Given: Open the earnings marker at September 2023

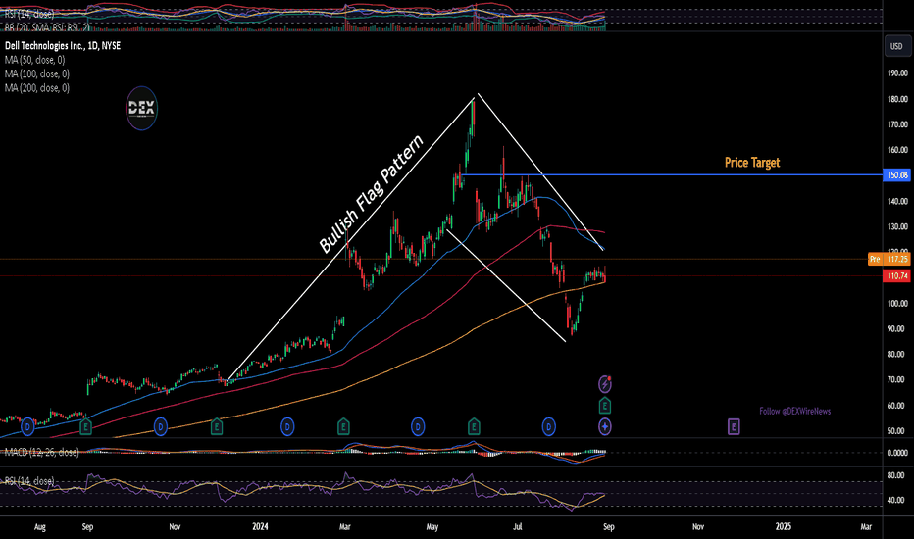Looking at the screenshot, I should (x=85, y=426).
